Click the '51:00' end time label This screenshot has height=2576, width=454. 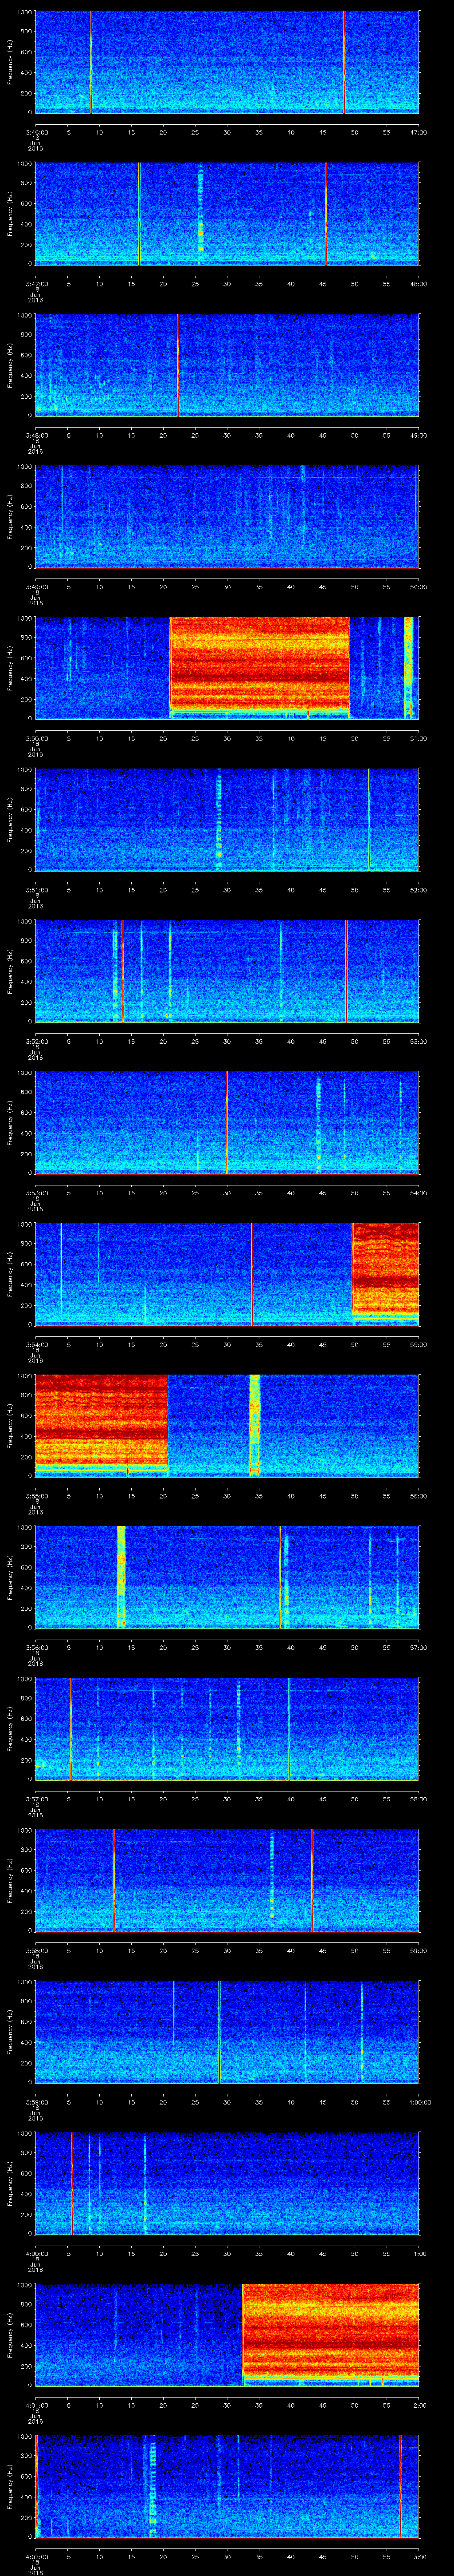point(418,738)
